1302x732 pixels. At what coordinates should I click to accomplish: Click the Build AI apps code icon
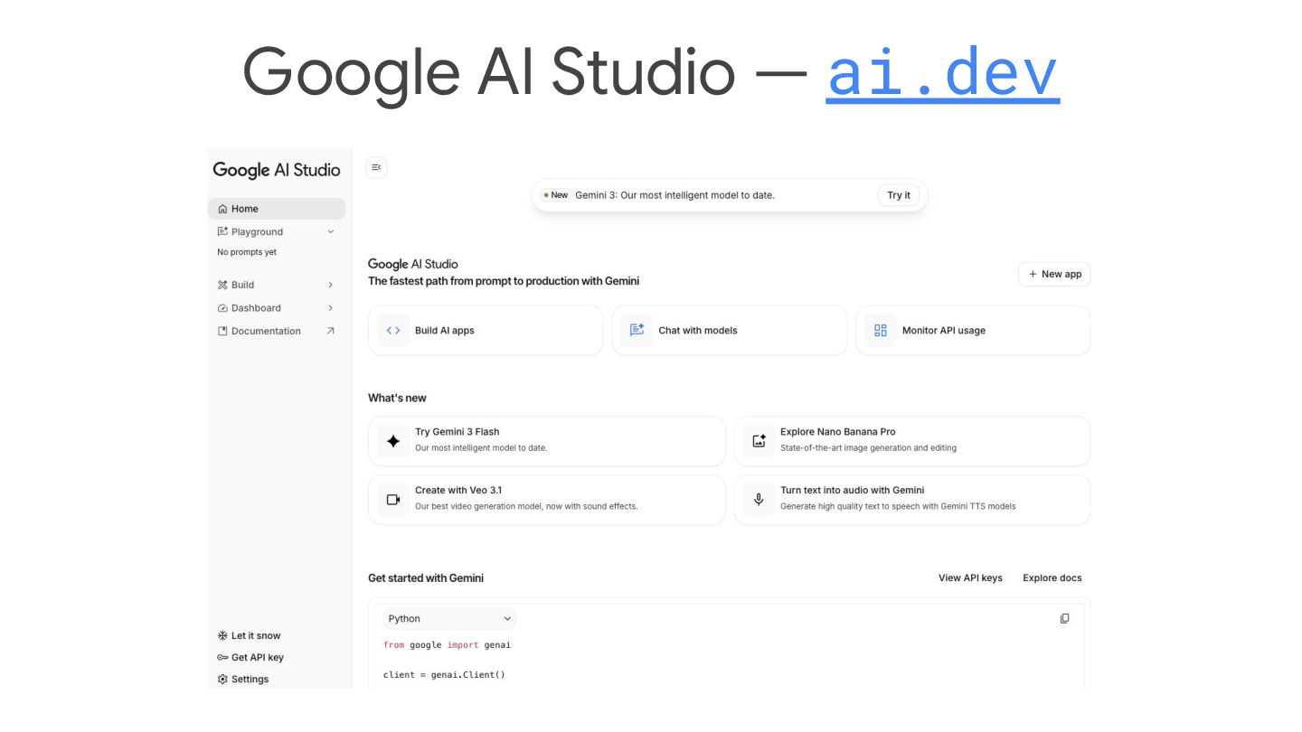click(393, 331)
